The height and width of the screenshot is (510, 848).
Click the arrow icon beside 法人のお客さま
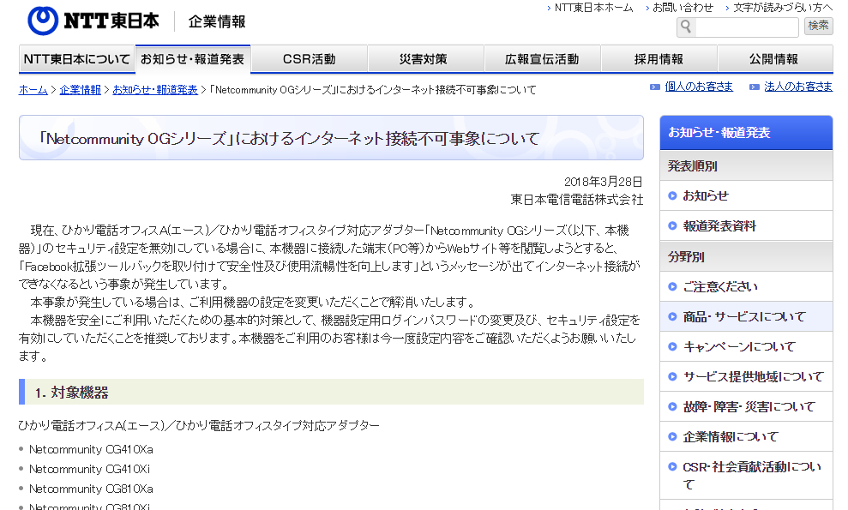point(755,87)
